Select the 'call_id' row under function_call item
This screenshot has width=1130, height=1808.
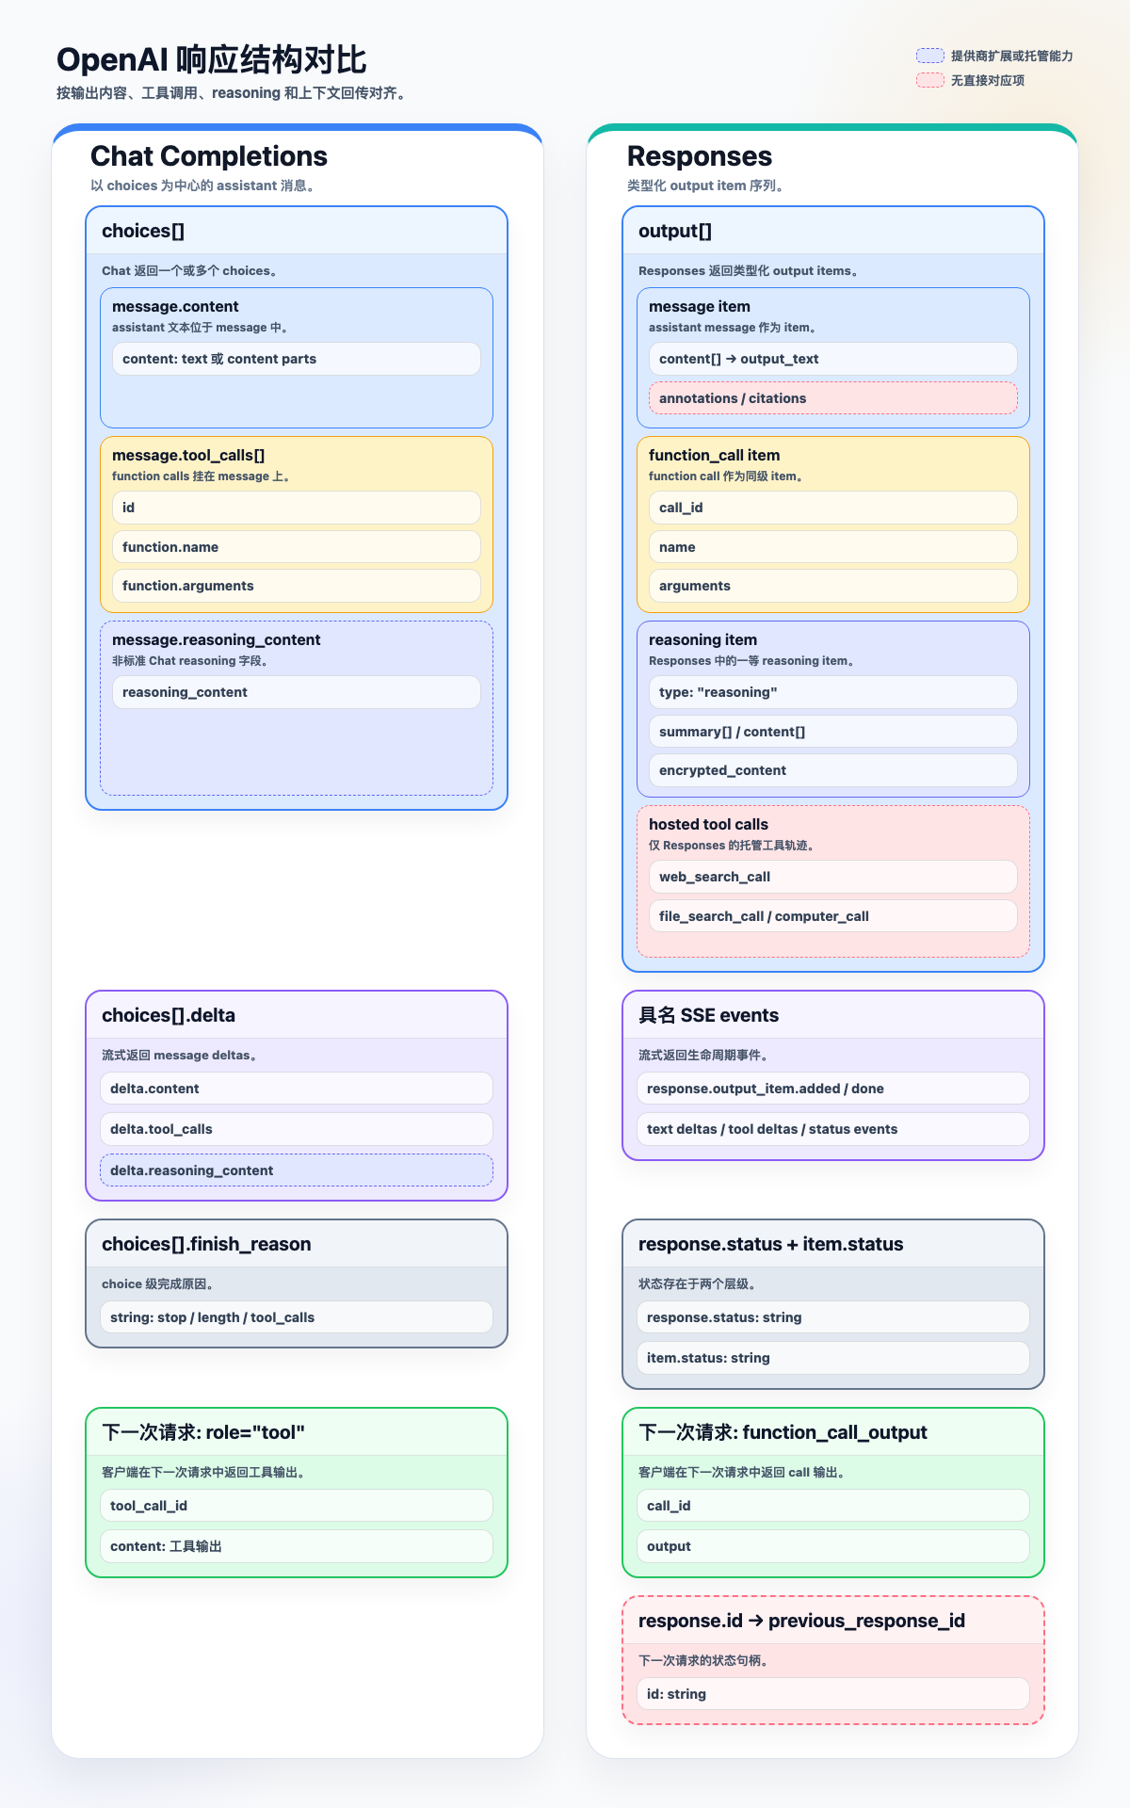coord(833,508)
